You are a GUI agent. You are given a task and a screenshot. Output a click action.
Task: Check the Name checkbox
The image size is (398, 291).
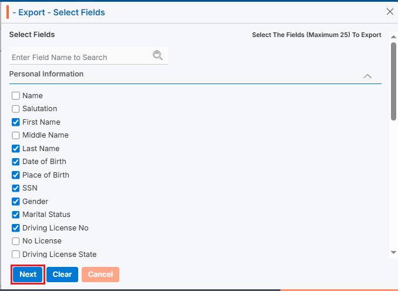[x=16, y=96]
